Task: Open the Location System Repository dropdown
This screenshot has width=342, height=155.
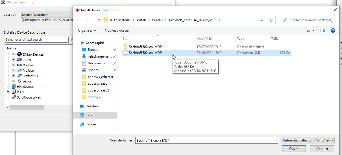Action: [47, 15]
